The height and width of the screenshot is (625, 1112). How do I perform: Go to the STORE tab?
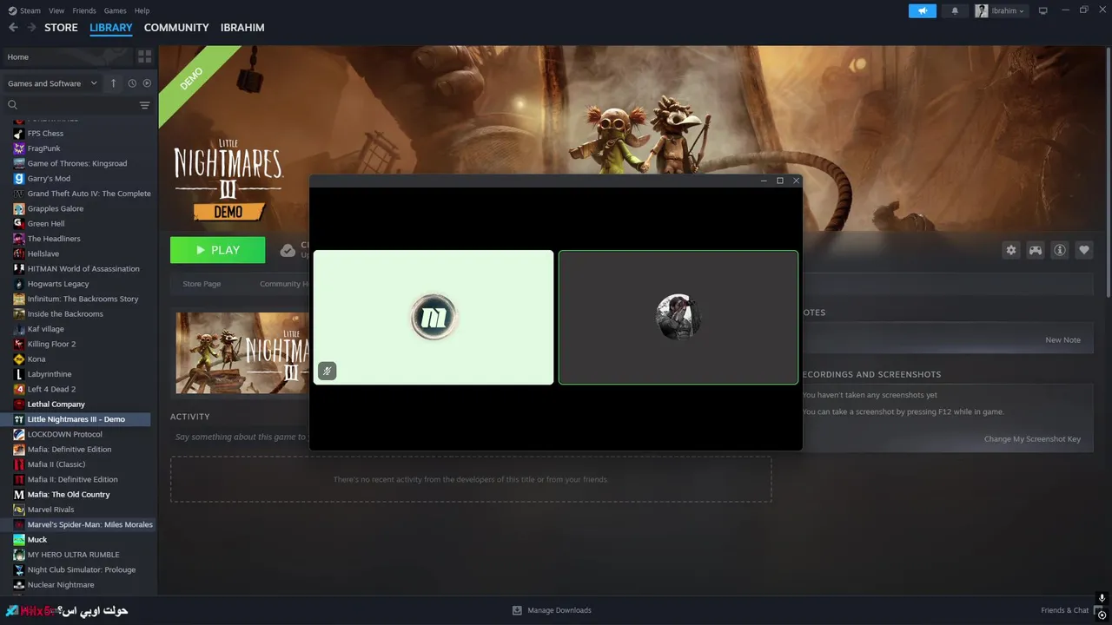coord(61,28)
